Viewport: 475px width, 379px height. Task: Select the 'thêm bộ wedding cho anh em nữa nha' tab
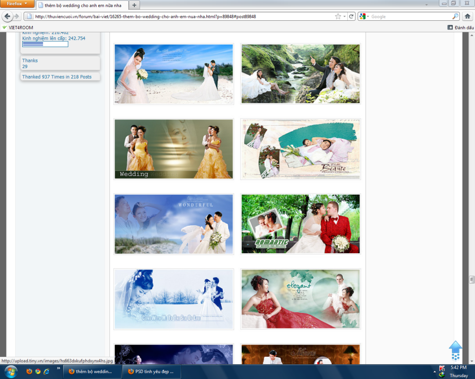click(x=83, y=5)
